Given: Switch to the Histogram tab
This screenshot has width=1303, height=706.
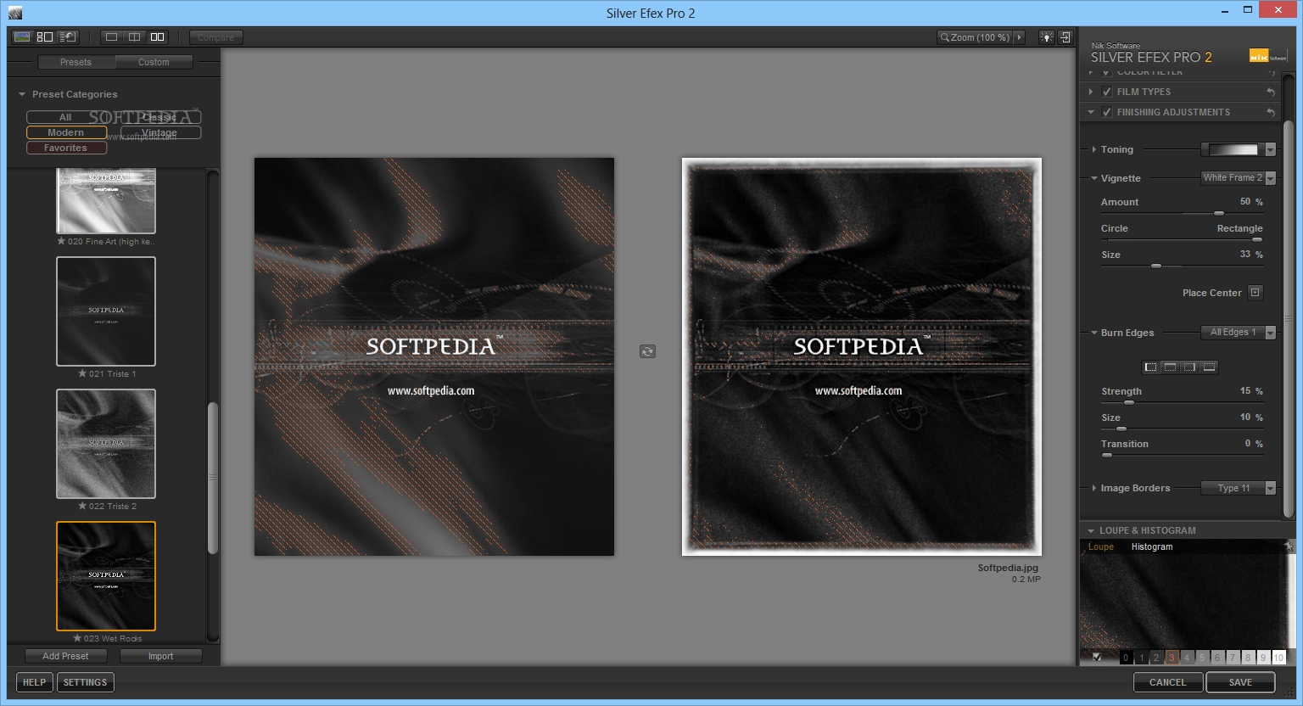Looking at the screenshot, I should tap(1152, 546).
